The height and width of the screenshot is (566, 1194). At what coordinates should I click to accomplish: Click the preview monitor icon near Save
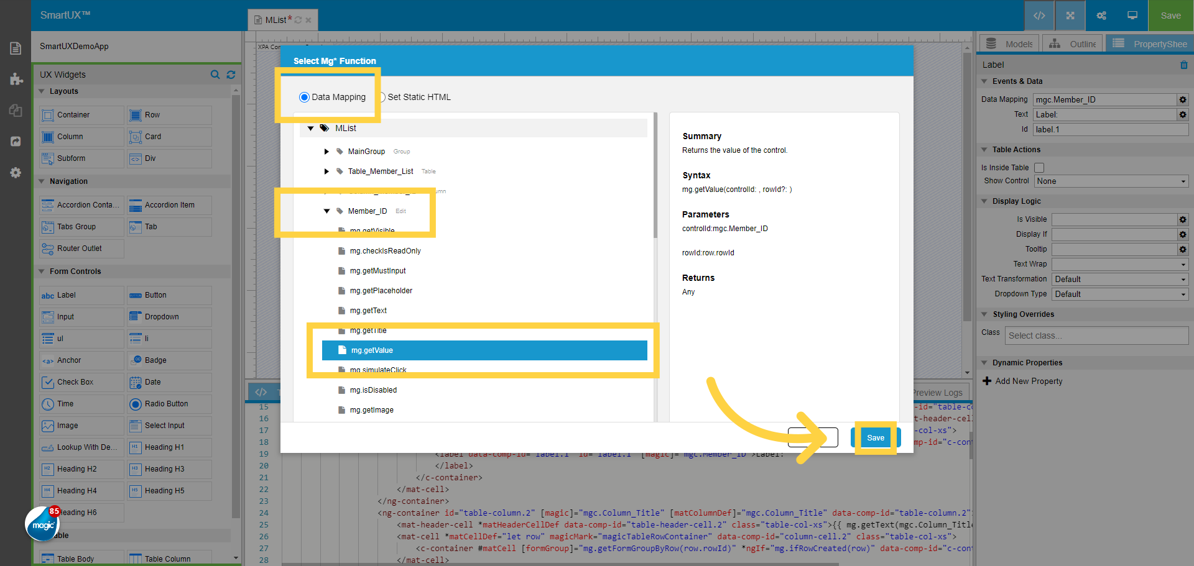pos(1132,16)
